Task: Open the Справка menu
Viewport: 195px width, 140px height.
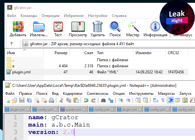Action: point(119,16)
